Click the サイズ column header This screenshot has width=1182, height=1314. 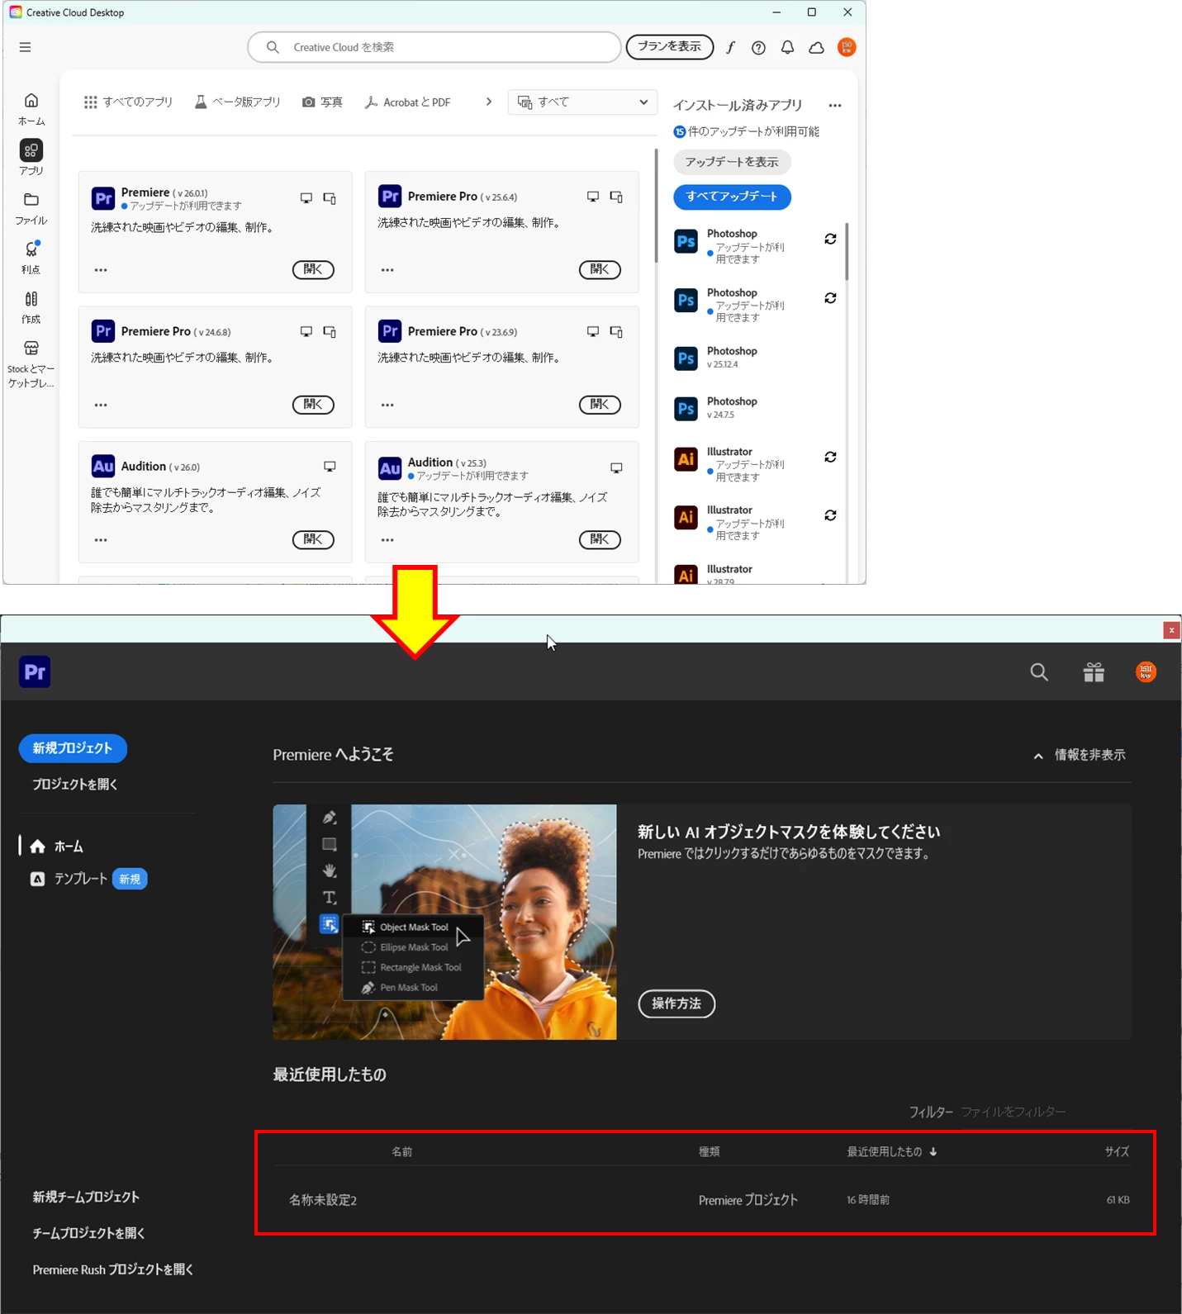pyautogui.click(x=1117, y=1151)
